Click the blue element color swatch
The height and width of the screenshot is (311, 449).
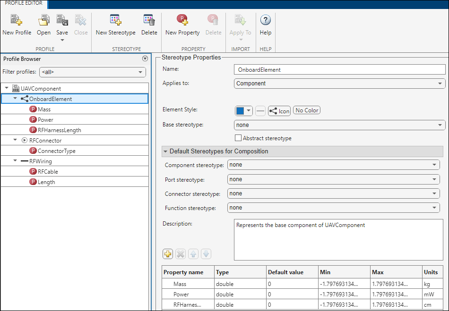(x=240, y=110)
